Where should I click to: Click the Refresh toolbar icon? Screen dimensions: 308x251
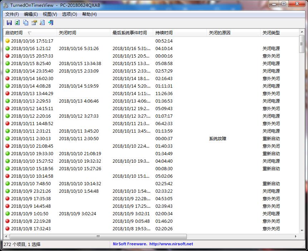tap(18, 23)
